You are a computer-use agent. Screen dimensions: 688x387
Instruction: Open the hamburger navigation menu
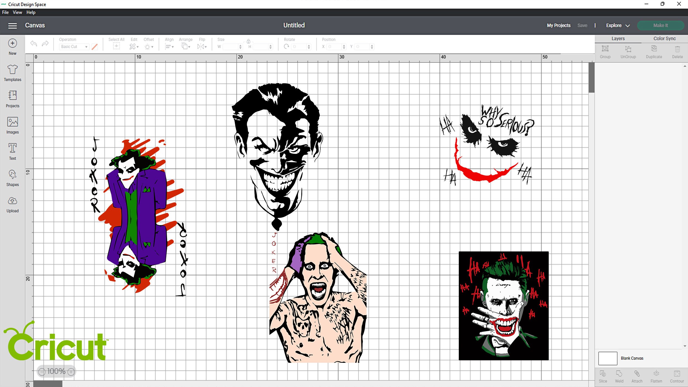pos(12,26)
